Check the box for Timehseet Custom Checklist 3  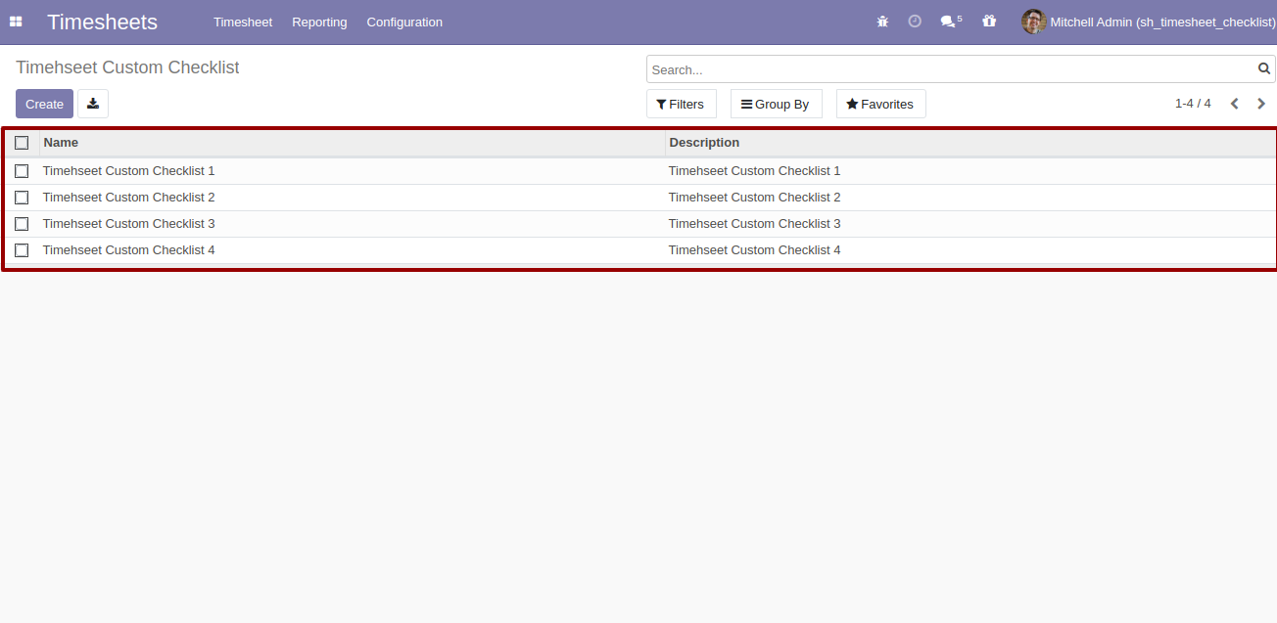22,224
